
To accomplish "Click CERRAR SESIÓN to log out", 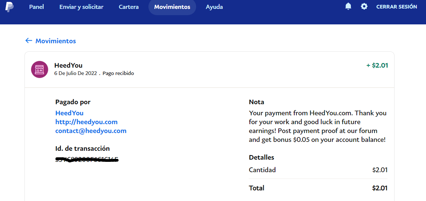I will (x=397, y=7).
